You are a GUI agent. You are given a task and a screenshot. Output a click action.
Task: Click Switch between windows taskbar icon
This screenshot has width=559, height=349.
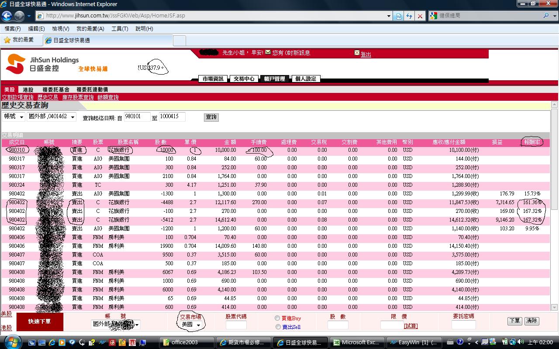[x=32, y=342]
